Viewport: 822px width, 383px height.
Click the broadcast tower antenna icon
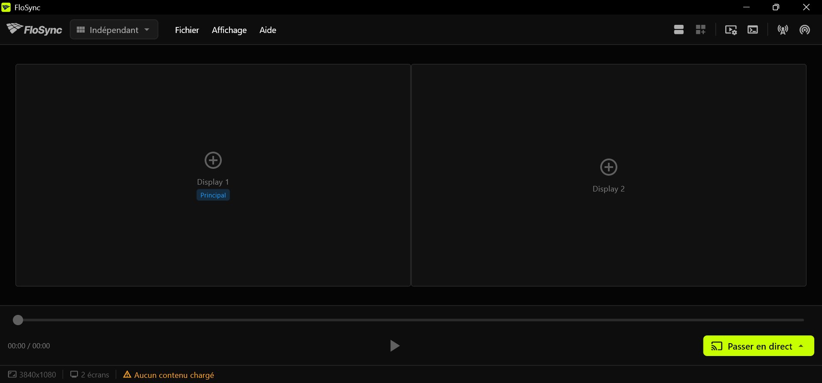coord(783,30)
